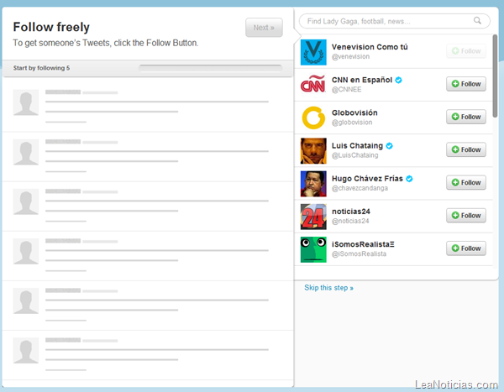Click the Hugo Chávez Frías name
Viewport: 504px width, 392px height.
(x=367, y=179)
